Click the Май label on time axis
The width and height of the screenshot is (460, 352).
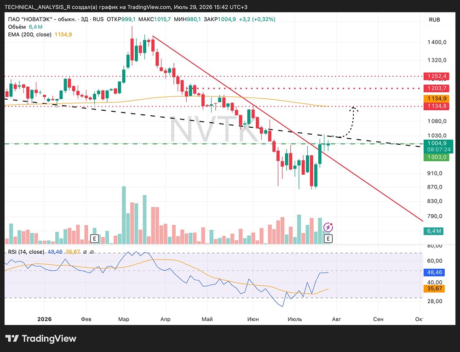point(207,319)
